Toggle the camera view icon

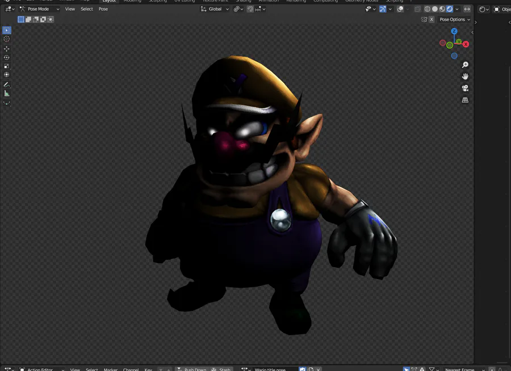465,88
